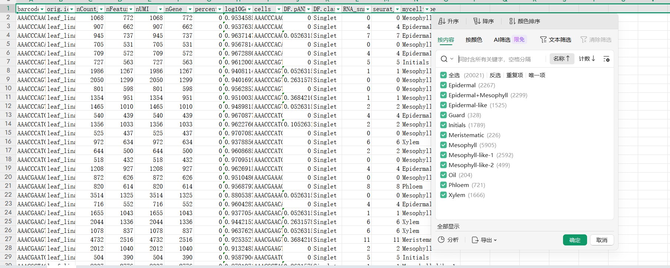The image size is (670, 268).
Task: Sort list by 计数
Action: coord(587,58)
